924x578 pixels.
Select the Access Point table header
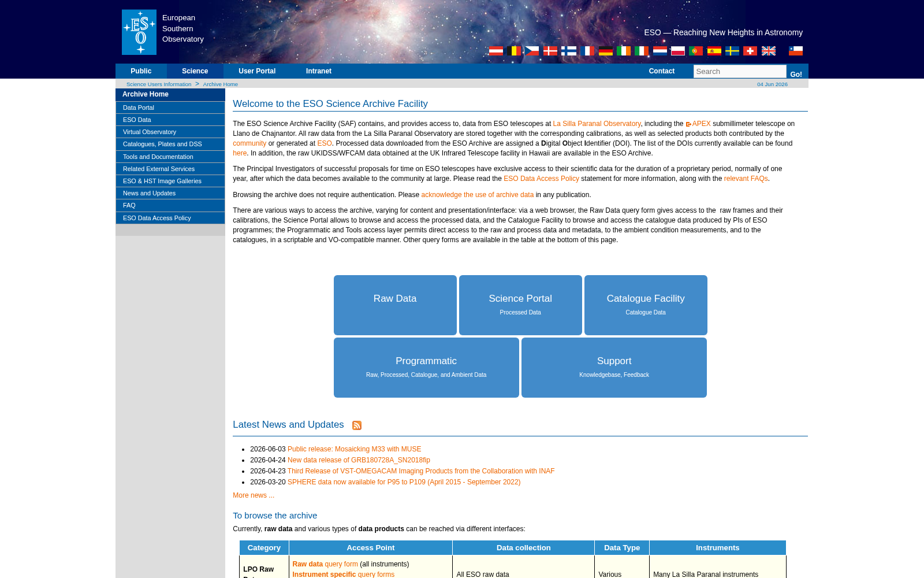coord(371,548)
